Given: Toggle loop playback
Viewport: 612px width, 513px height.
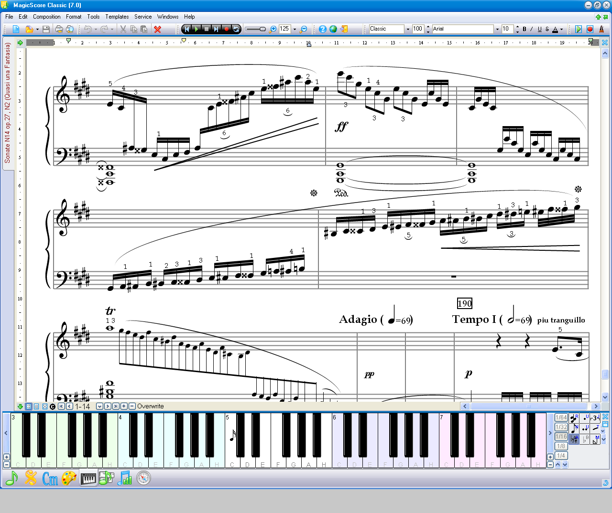Looking at the screenshot, I should pos(236,29).
